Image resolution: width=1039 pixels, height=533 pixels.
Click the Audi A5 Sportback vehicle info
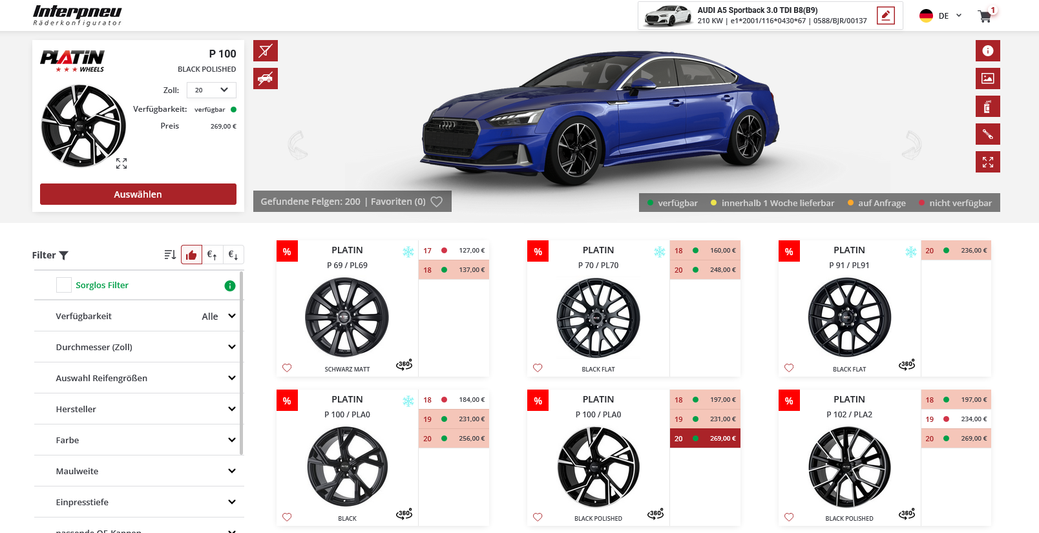[x=770, y=16]
